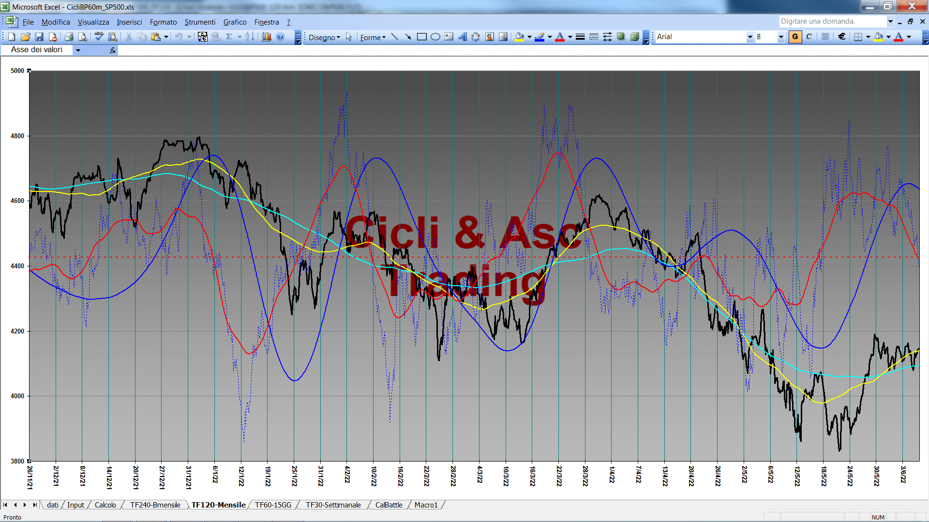The image size is (929, 522).
Task: Choose Arrow Style icon
Action: click(x=607, y=37)
